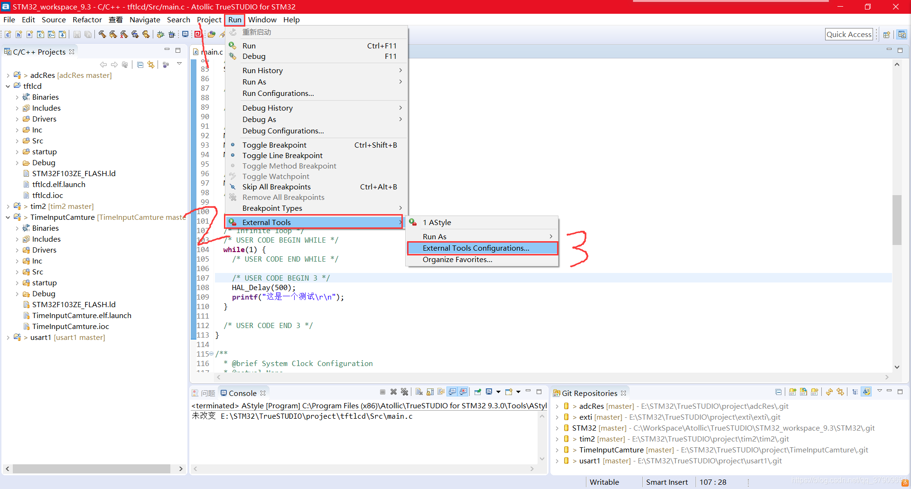This screenshot has width=911, height=489.
Task: Choose External Tools Configurations... in submenu
Action: [x=483, y=248]
